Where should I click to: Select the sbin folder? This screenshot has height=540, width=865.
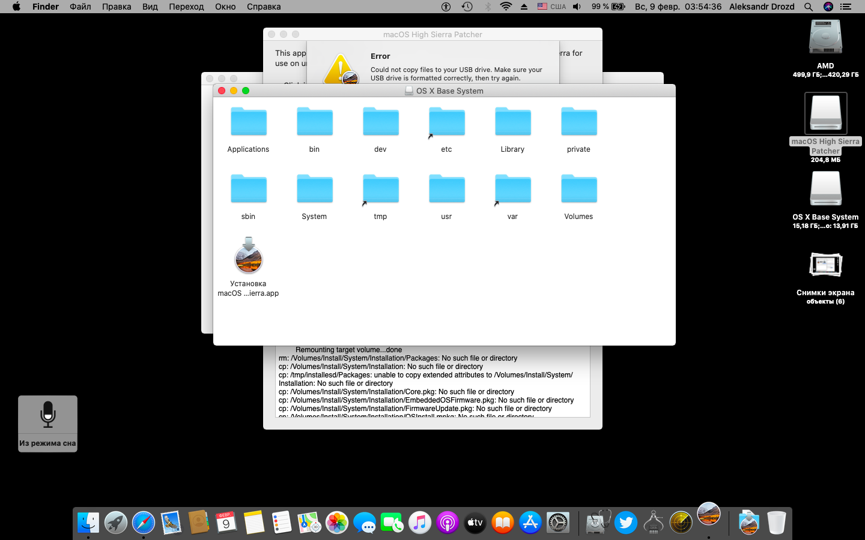pos(248,189)
